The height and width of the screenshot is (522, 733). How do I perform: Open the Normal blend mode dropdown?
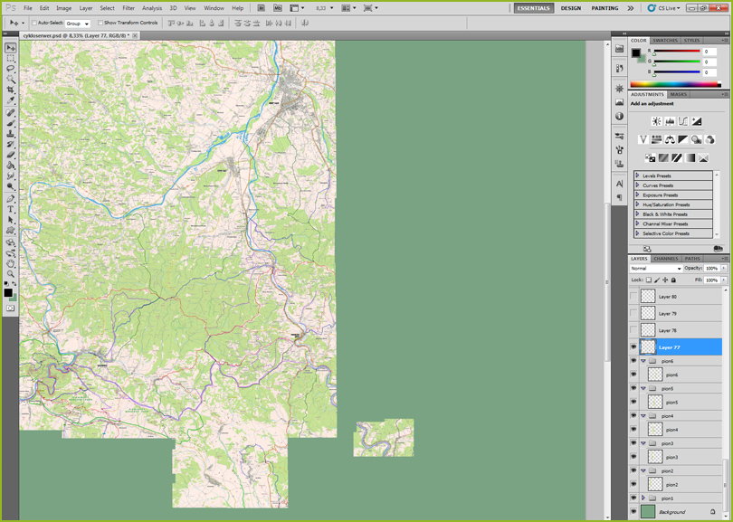pos(656,269)
